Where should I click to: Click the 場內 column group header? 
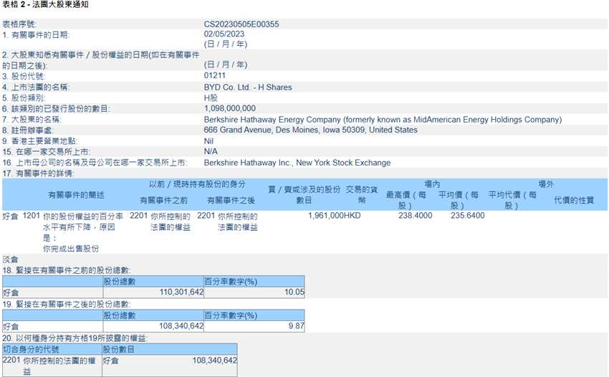[x=432, y=184]
